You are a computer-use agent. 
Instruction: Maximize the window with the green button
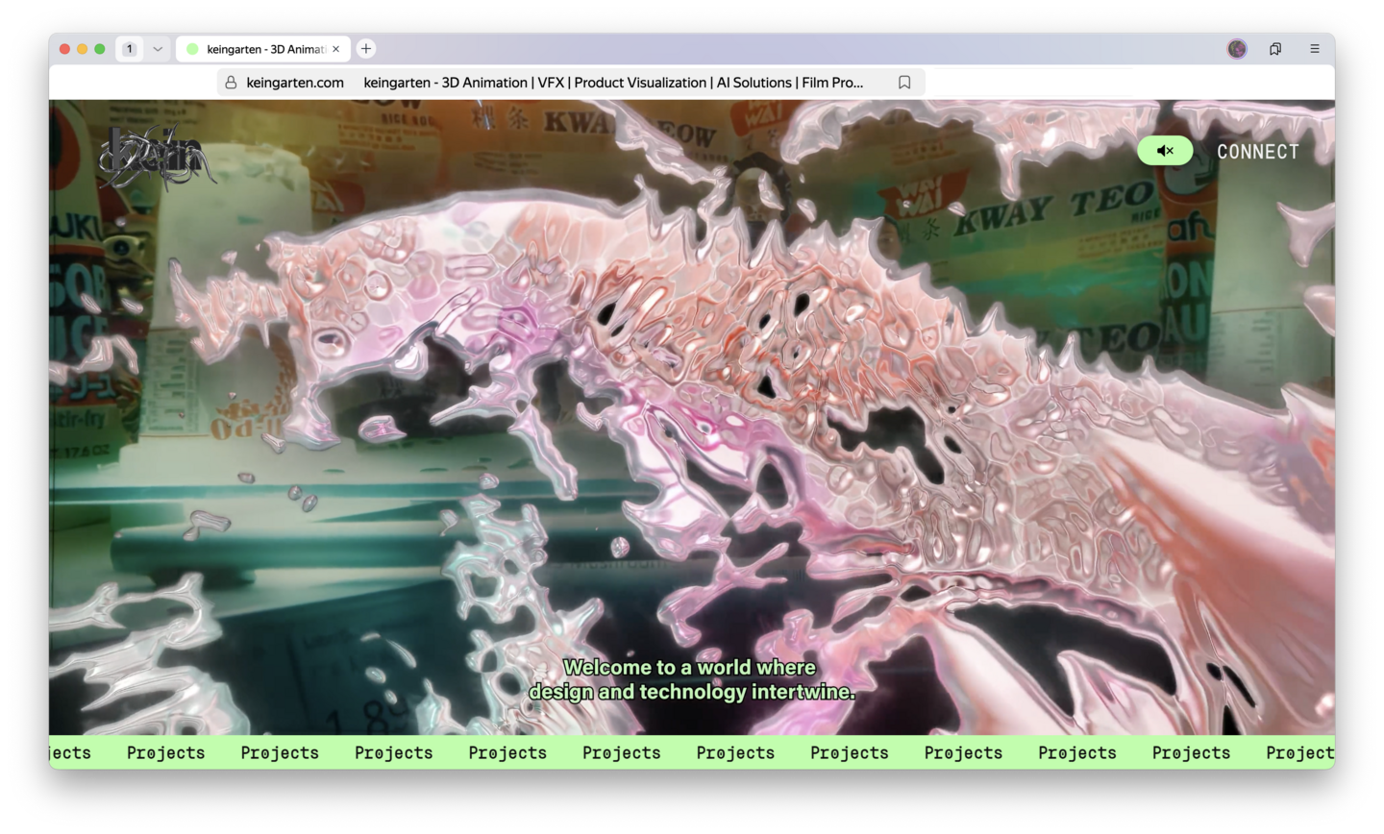[x=99, y=49]
